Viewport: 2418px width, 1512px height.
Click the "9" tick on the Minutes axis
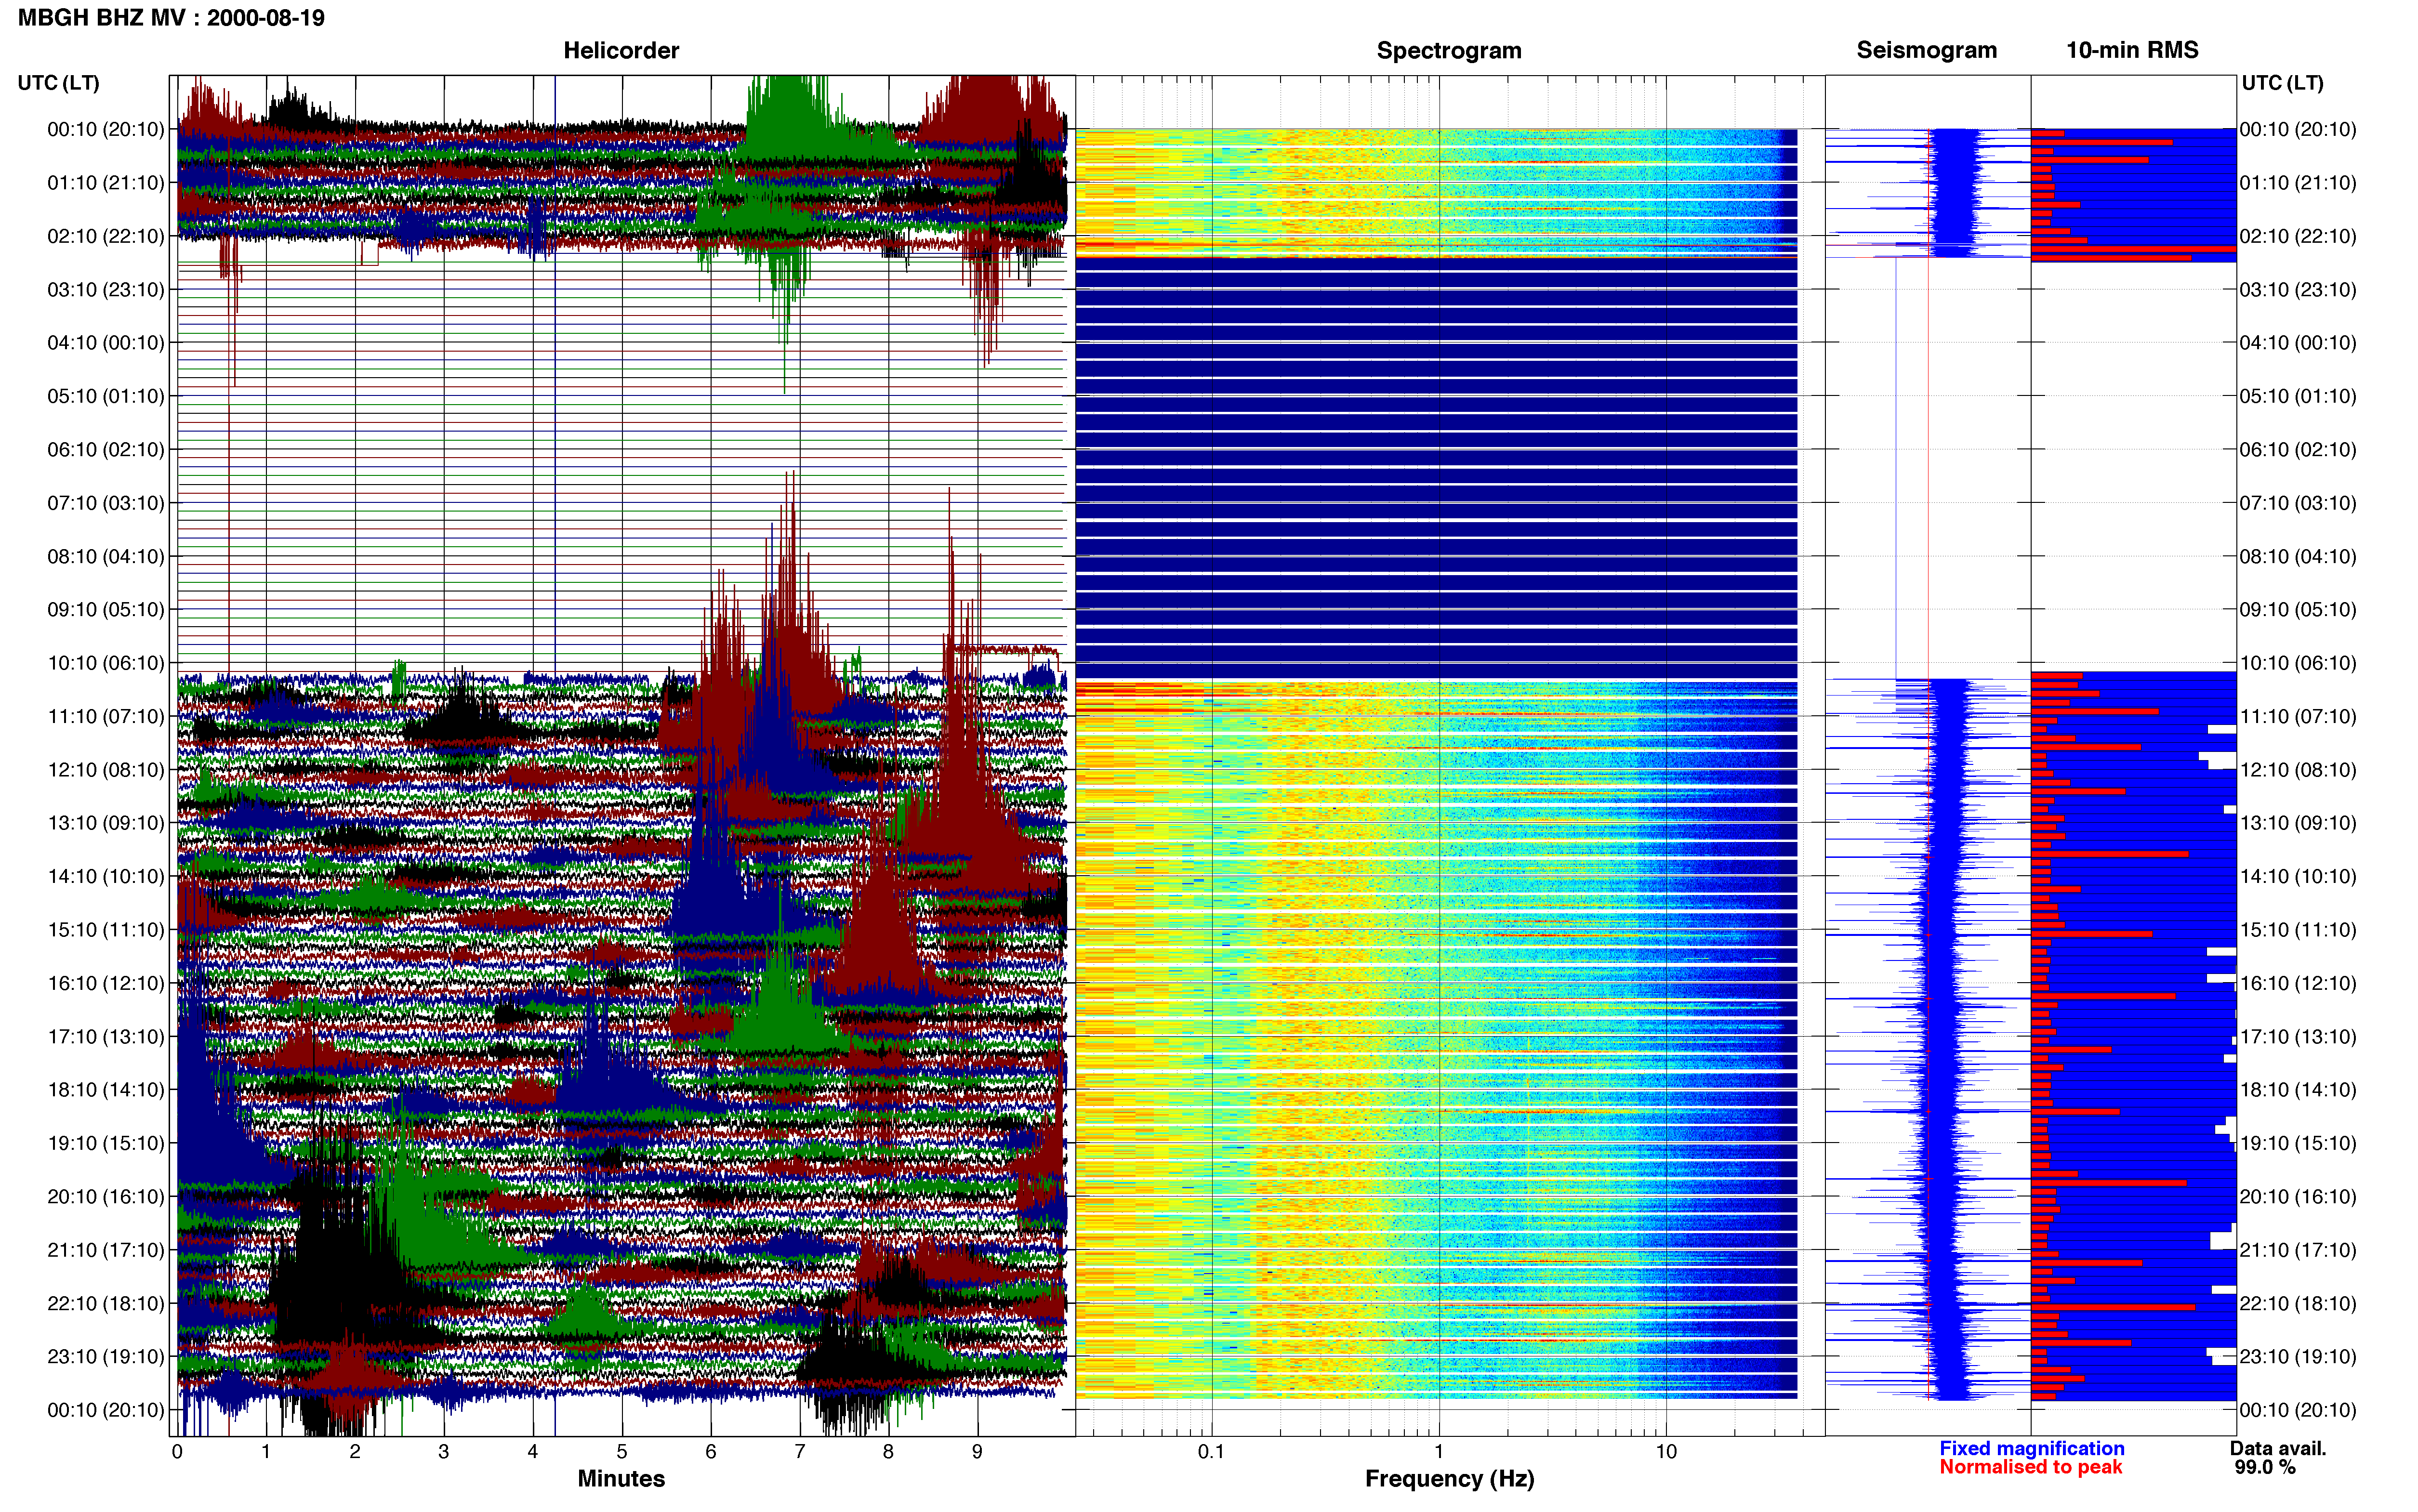click(977, 1452)
